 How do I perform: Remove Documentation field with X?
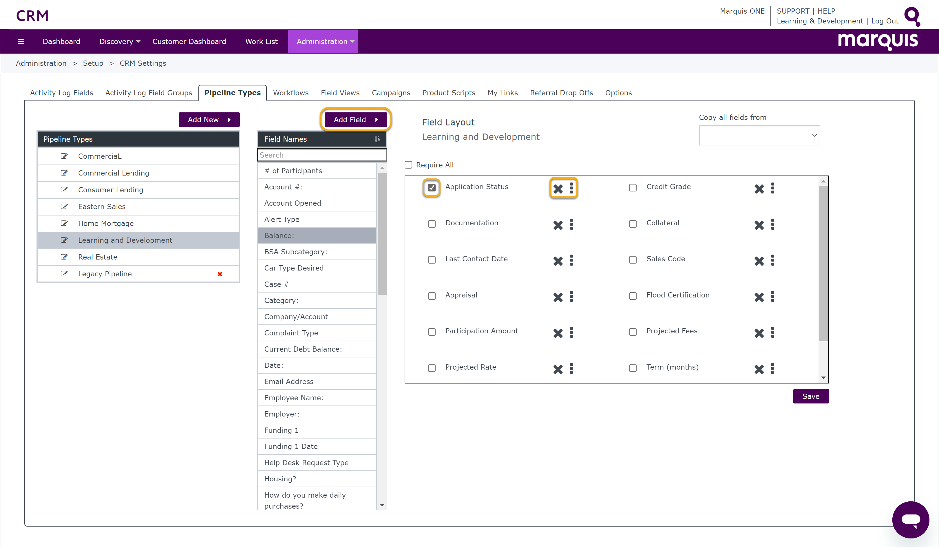pyautogui.click(x=558, y=225)
